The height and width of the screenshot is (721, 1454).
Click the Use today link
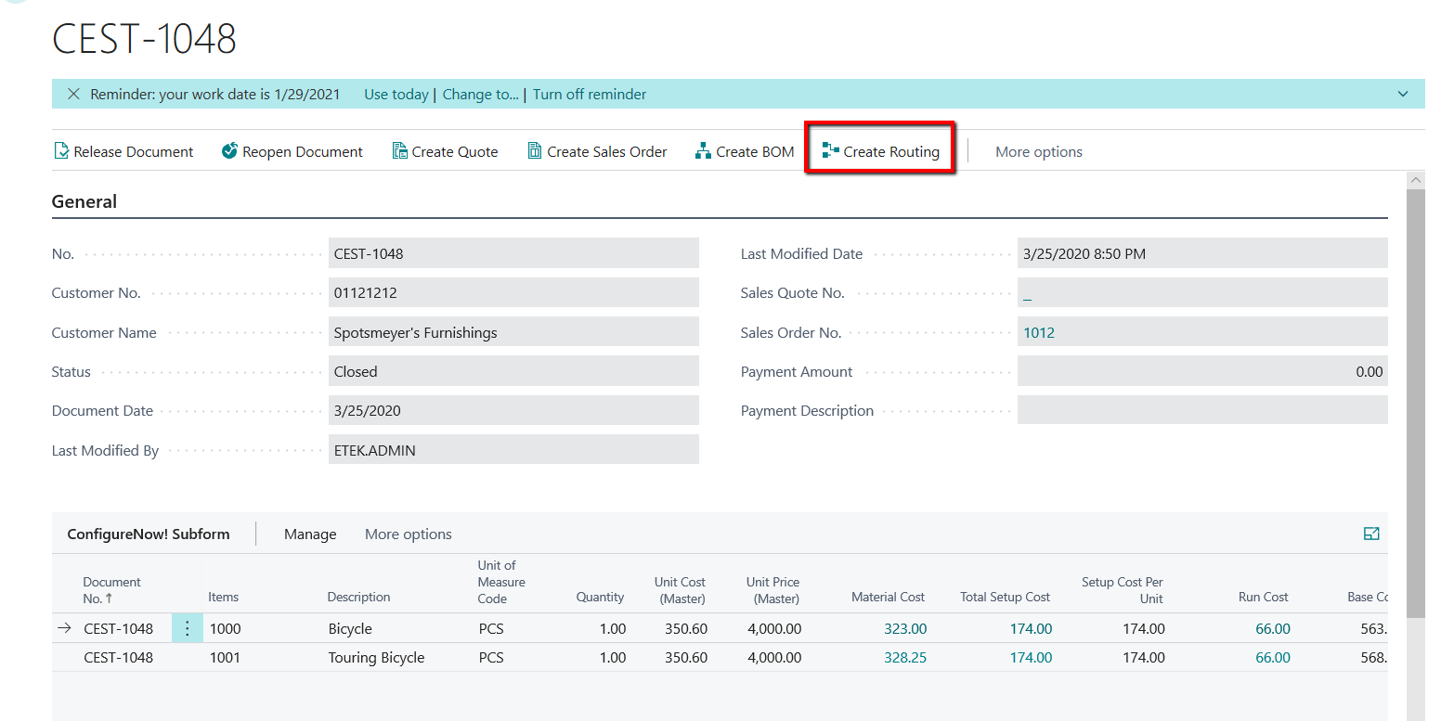pyautogui.click(x=396, y=95)
